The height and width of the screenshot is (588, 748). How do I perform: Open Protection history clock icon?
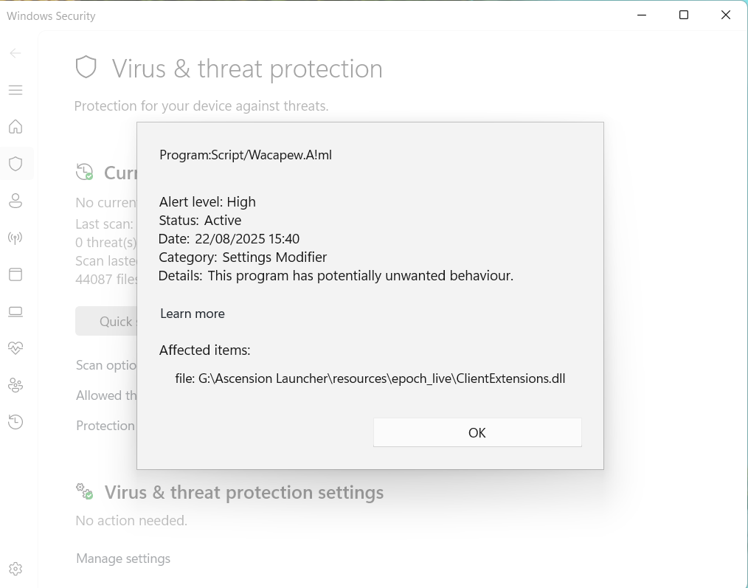pos(15,422)
